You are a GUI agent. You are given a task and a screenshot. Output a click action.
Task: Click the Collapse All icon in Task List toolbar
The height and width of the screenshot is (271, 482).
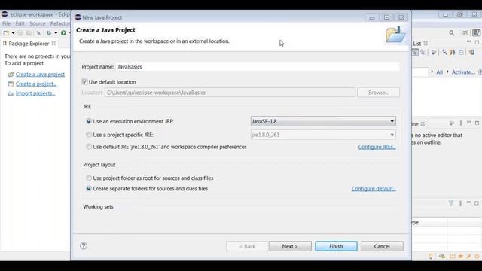[461, 53]
